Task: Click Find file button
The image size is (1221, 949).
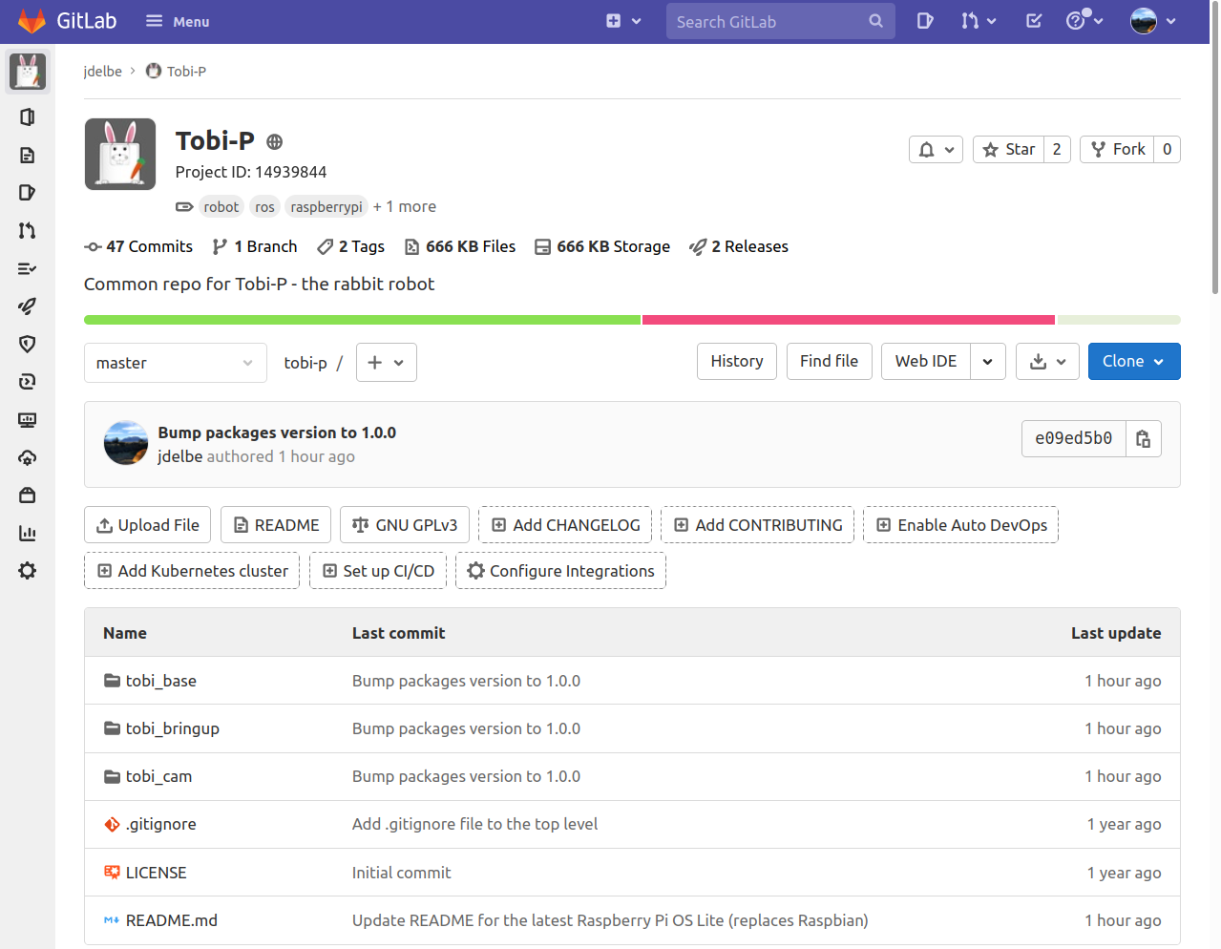Action: pos(830,361)
